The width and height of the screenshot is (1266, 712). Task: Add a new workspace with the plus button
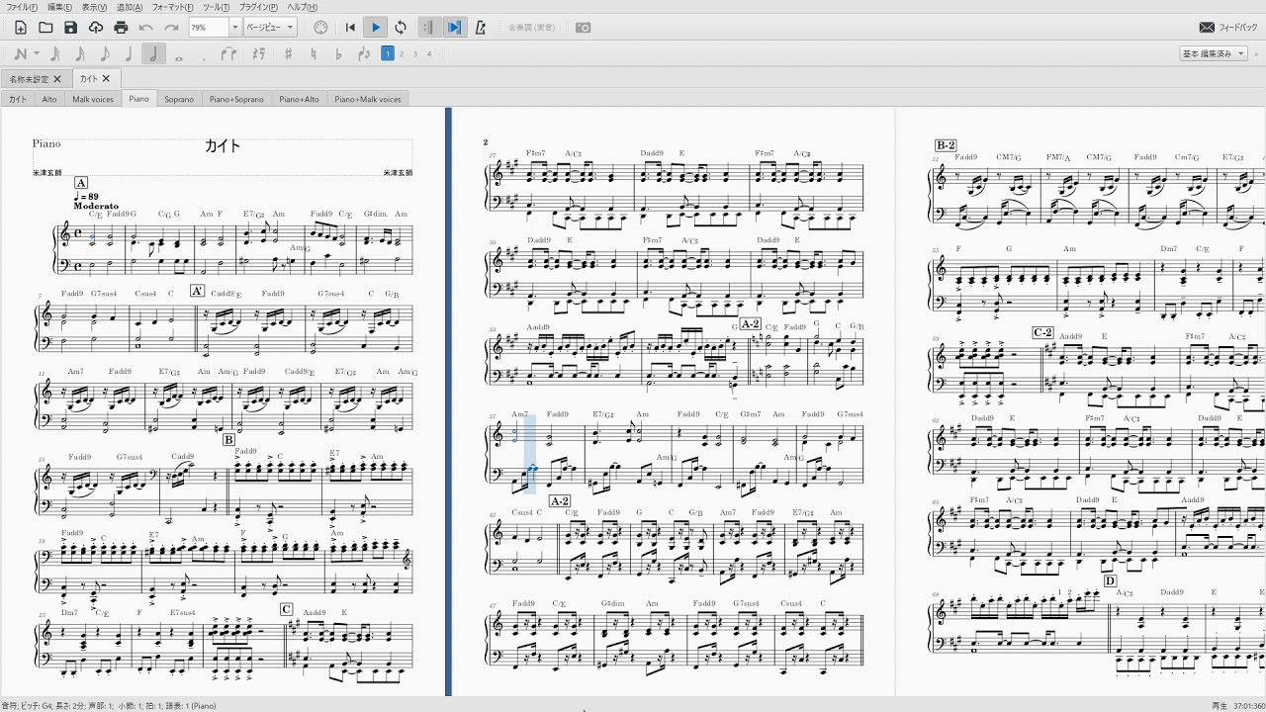pyautogui.click(x=1257, y=54)
